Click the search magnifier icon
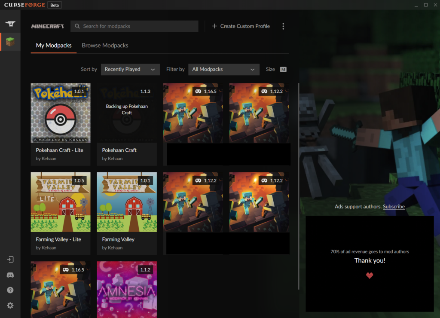This screenshot has height=318, width=440. pyautogui.click(x=77, y=26)
